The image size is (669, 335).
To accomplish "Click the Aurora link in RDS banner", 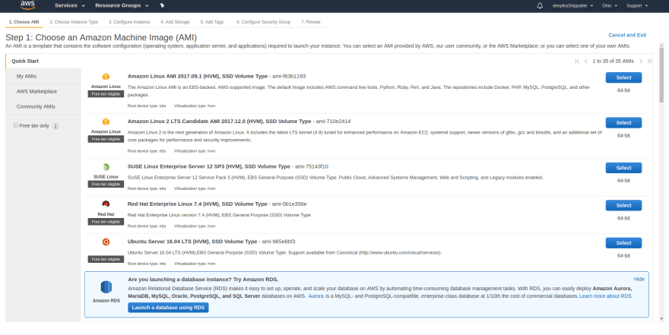I will pos(315,295).
